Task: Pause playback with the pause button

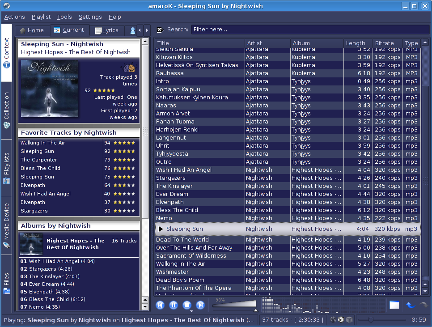Action: click(x=174, y=305)
